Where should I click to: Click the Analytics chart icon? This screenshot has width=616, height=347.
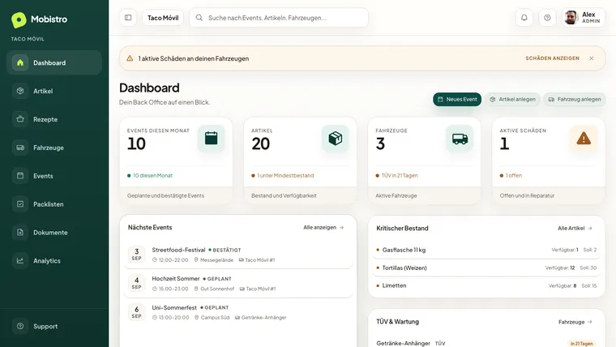(x=20, y=260)
